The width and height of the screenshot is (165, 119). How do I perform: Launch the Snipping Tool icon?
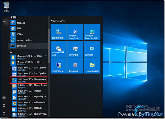tap(13, 23)
